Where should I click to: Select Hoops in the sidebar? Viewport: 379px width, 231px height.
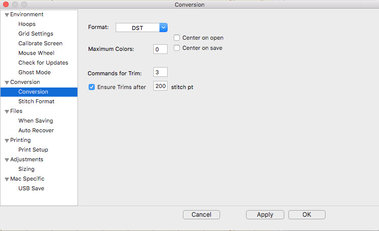27,24
